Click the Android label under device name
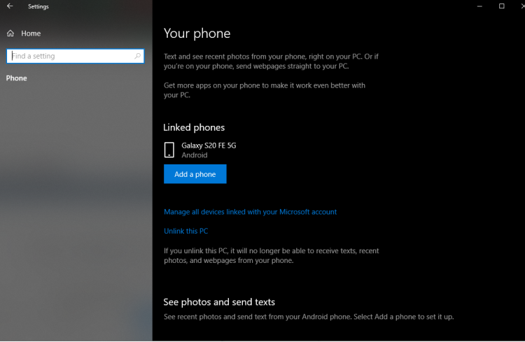The height and width of the screenshot is (342, 525). pyautogui.click(x=194, y=155)
